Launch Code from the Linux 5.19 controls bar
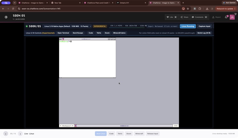 [91, 33]
